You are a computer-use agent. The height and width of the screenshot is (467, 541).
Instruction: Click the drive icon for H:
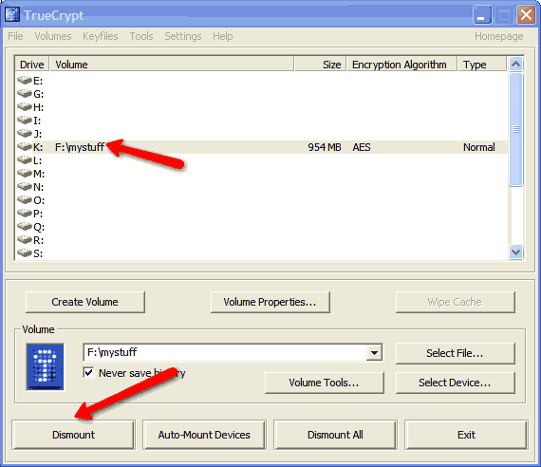(25, 106)
